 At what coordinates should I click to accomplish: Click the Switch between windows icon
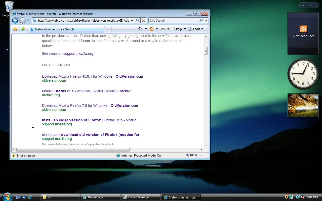click(24, 197)
